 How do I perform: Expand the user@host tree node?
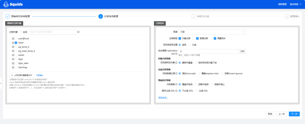click(13, 39)
